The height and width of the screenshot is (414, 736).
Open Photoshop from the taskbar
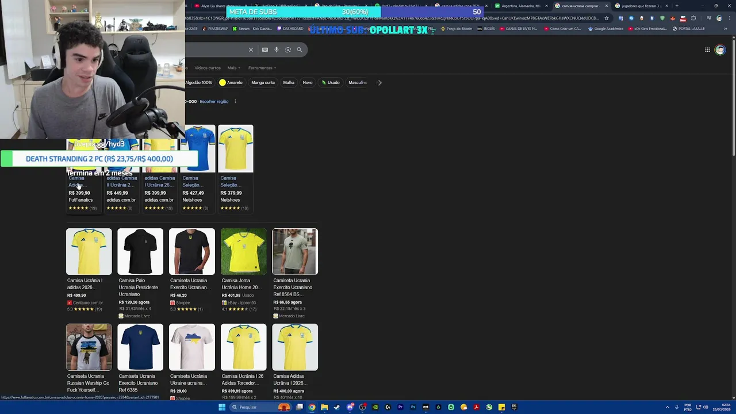(413, 407)
